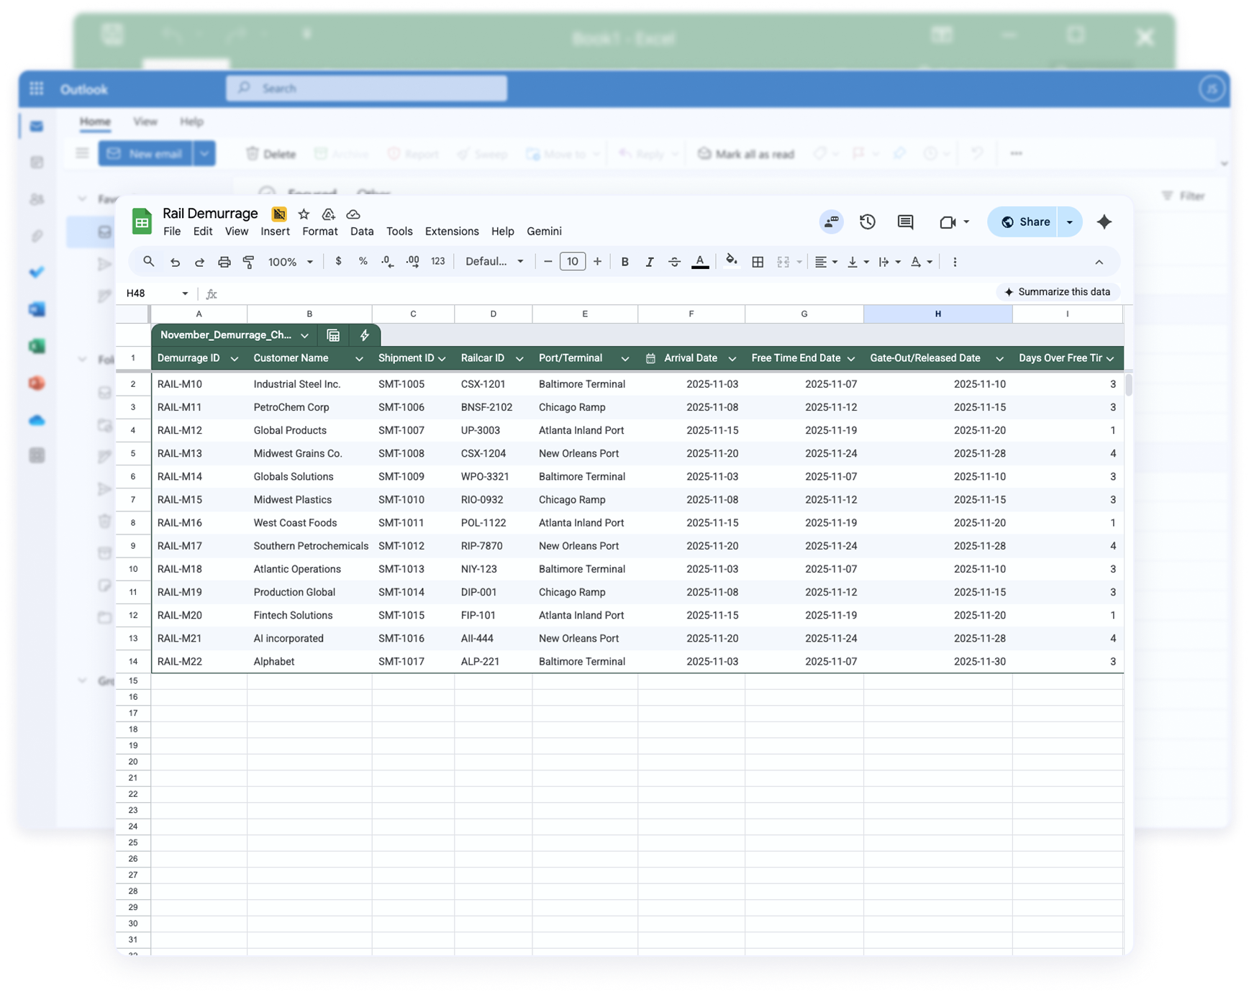
Task: Toggle bold formatting
Action: point(624,261)
